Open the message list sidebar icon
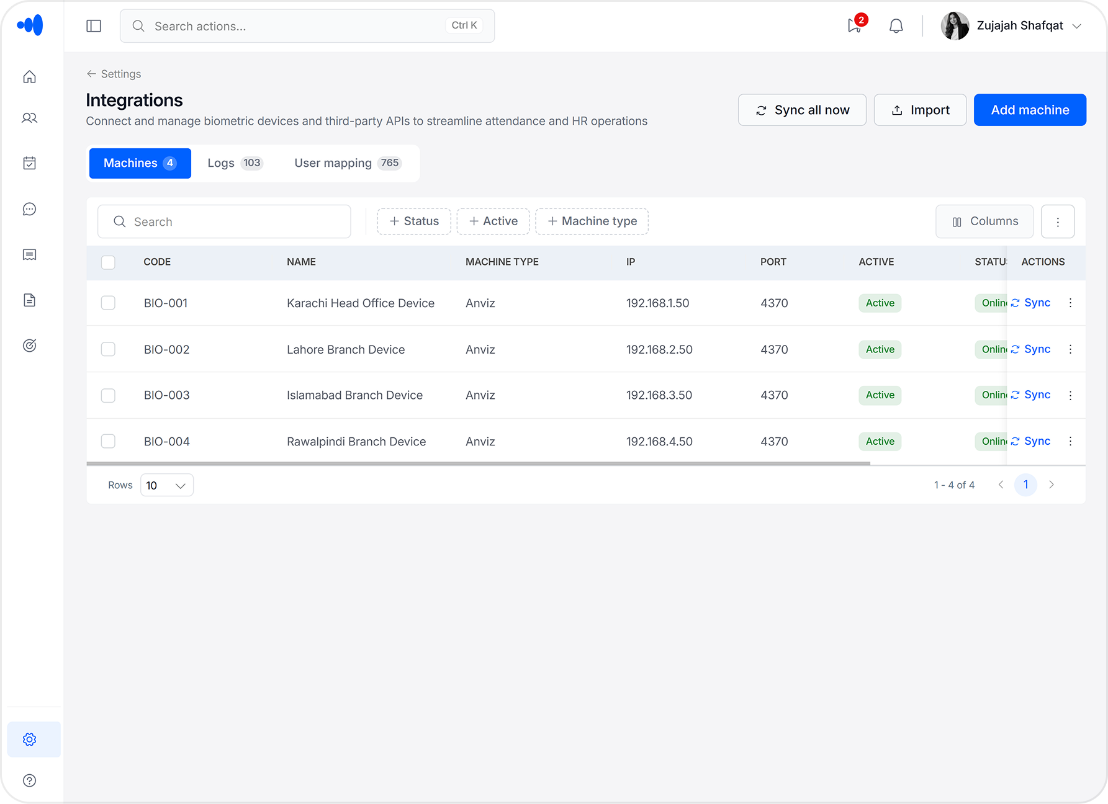This screenshot has height=804, width=1108. [x=29, y=254]
